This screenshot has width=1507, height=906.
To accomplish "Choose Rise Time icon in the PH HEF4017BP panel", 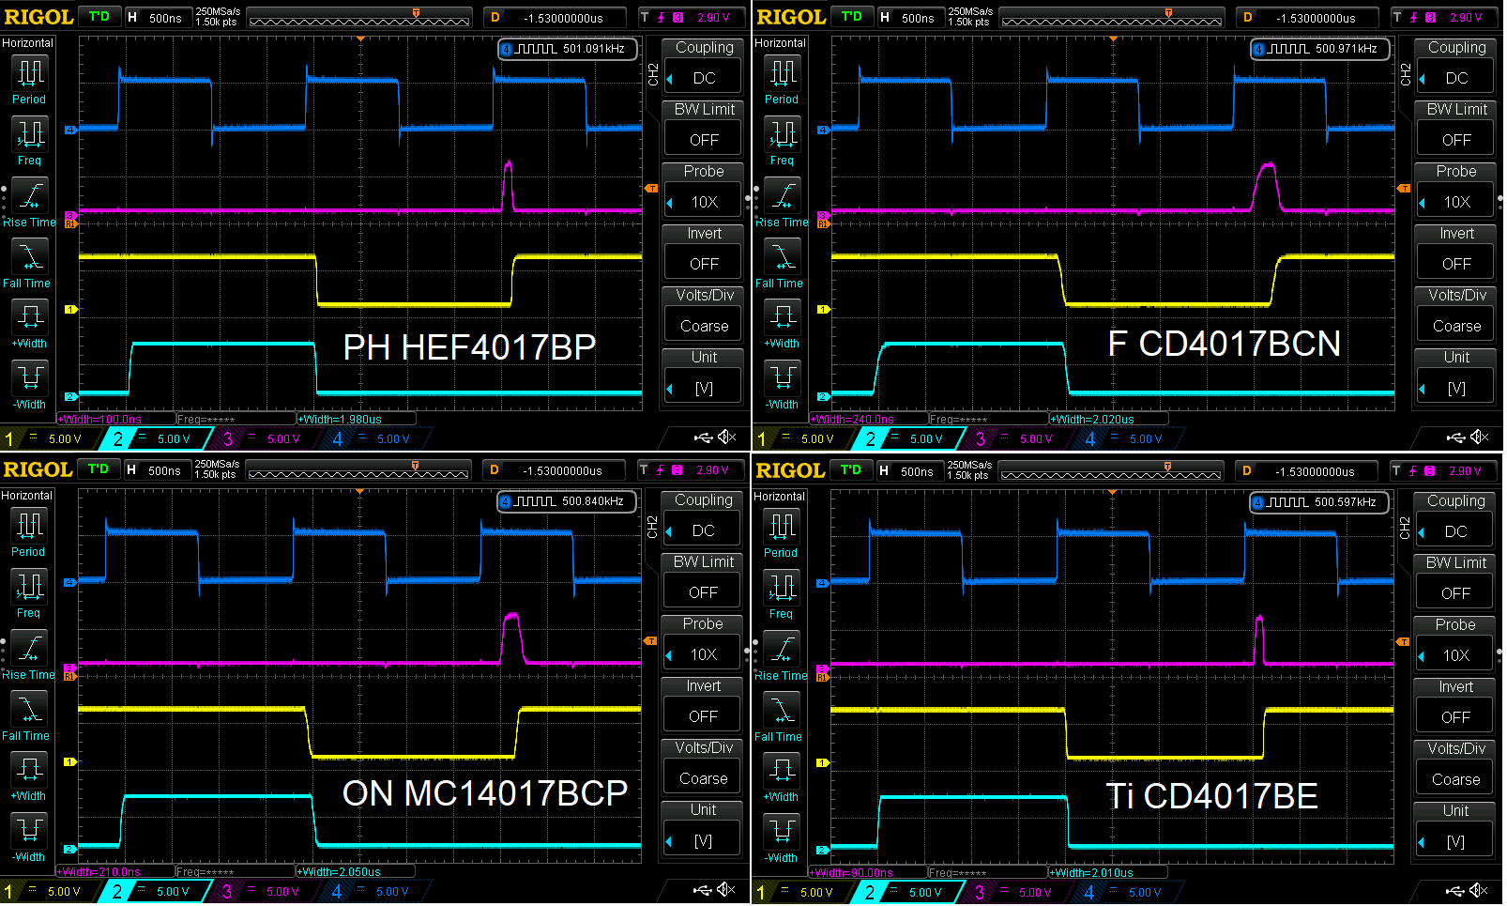I will (30, 203).
